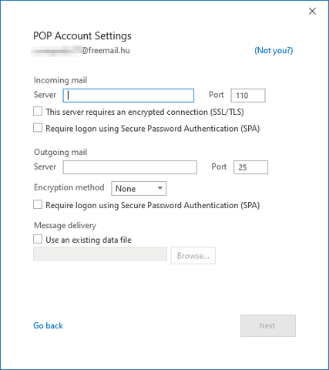Select the outgoing Port field showing 25
The height and width of the screenshot is (370, 329).
coord(250,167)
